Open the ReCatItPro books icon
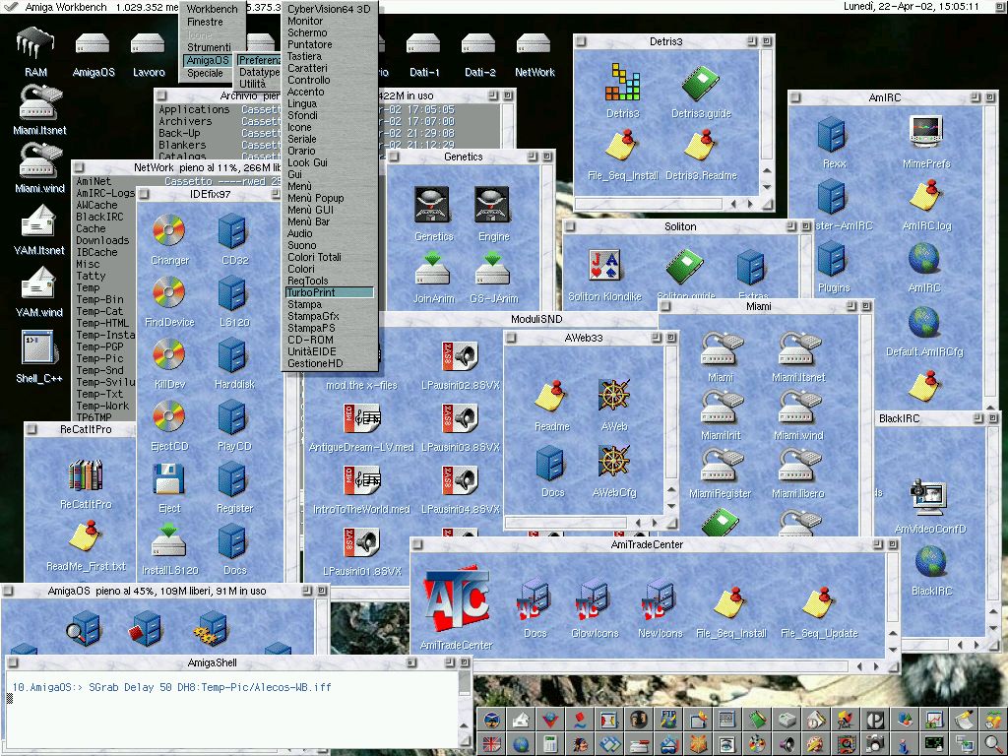1008x756 pixels. [x=86, y=476]
